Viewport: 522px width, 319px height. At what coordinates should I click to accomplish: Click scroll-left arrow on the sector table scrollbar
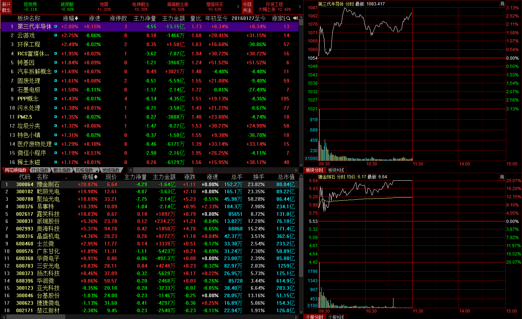pos(130,170)
